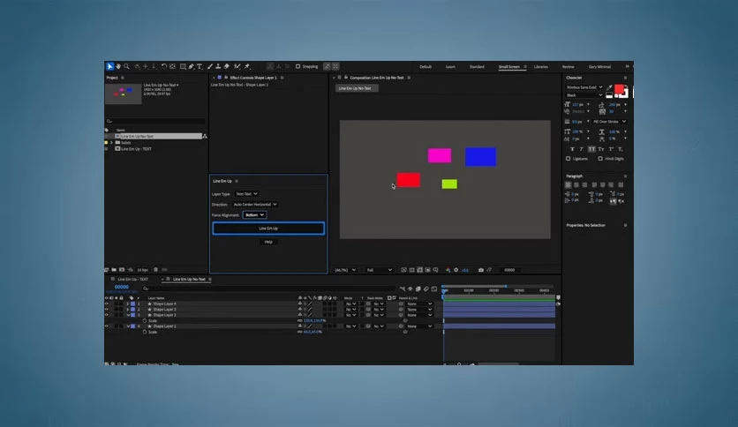
Task: Select the Zoom magnifier tool
Action: 126,66
